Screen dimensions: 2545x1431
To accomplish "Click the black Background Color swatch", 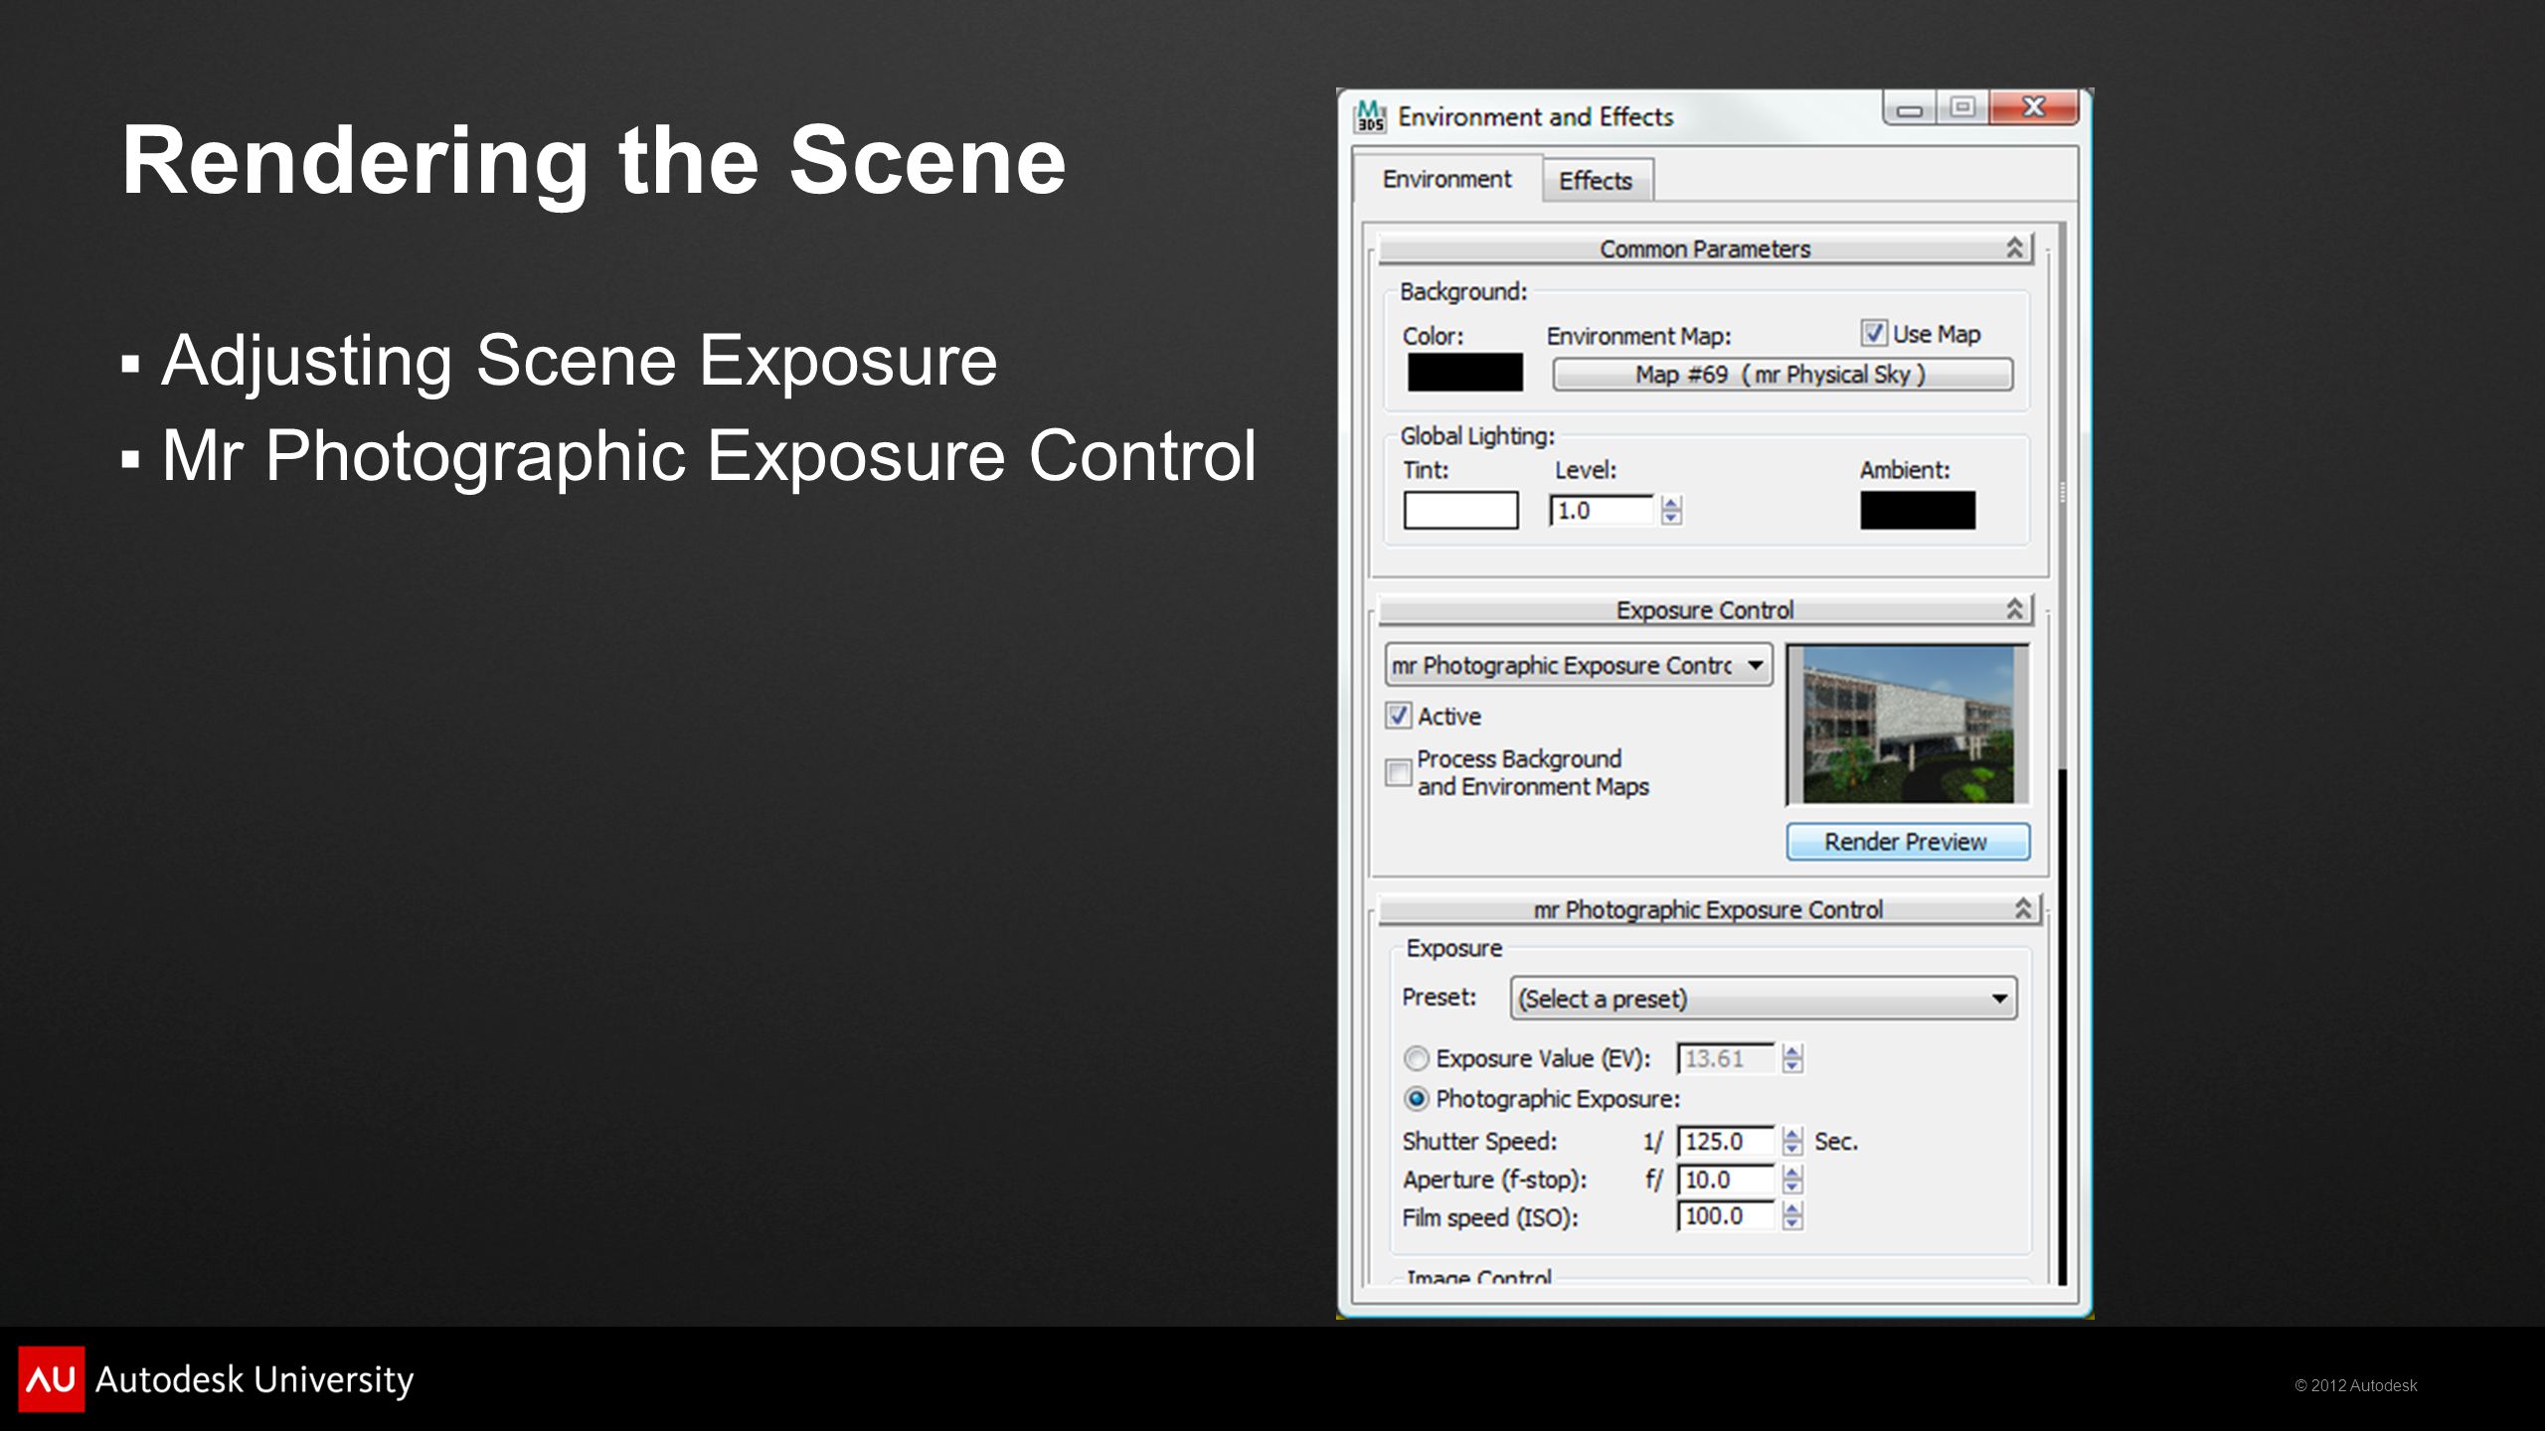I will [x=1464, y=373].
